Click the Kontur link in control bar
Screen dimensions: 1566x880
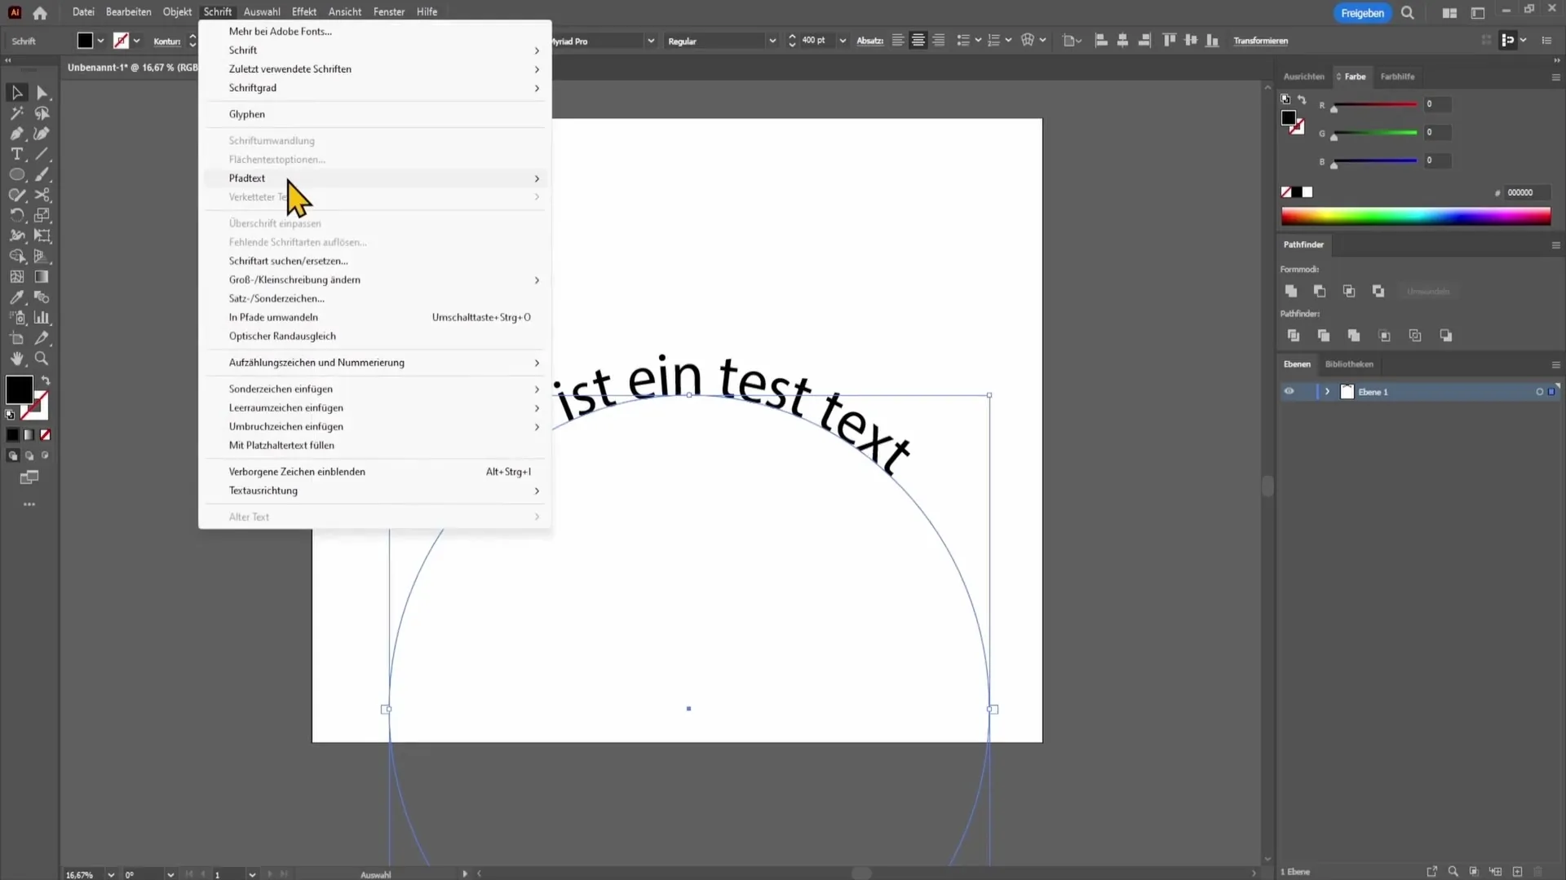click(167, 42)
